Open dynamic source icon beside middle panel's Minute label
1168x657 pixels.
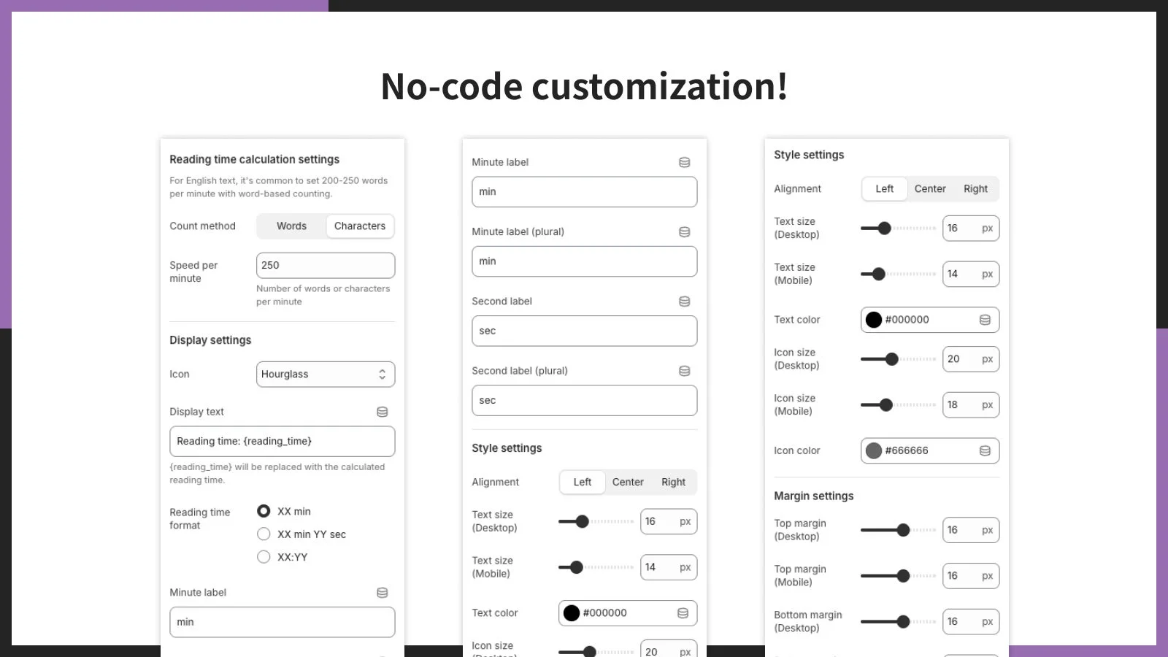[684, 162]
